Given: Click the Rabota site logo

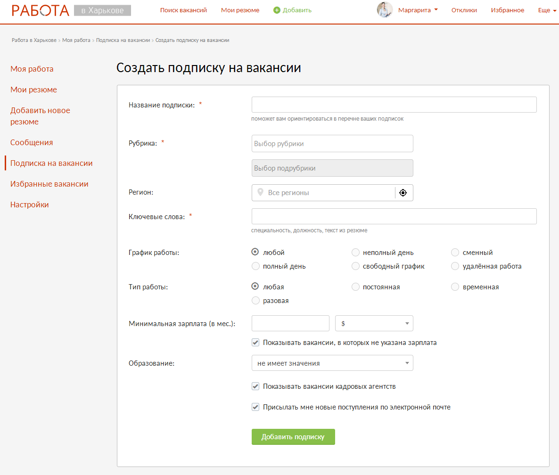Looking at the screenshot, I should coord(41,10).
